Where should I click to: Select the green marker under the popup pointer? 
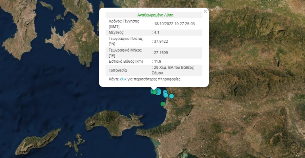[x=154, y=92]
